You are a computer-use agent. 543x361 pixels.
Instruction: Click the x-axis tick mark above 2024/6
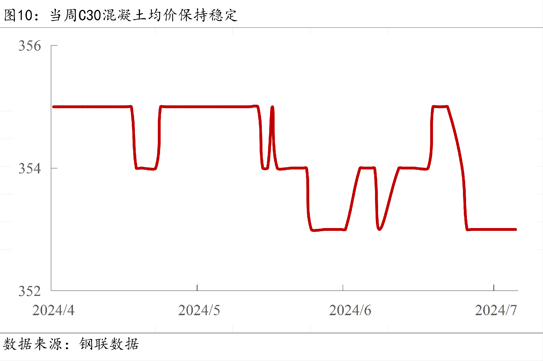pos(343,288)
